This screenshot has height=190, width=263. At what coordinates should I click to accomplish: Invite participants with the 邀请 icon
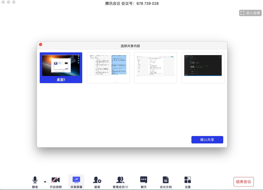pos(97,182)
